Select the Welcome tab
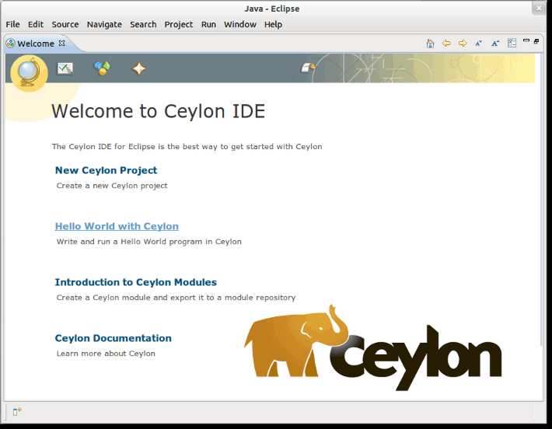This screenshot has height=429, width=552. tap(36, 44)
